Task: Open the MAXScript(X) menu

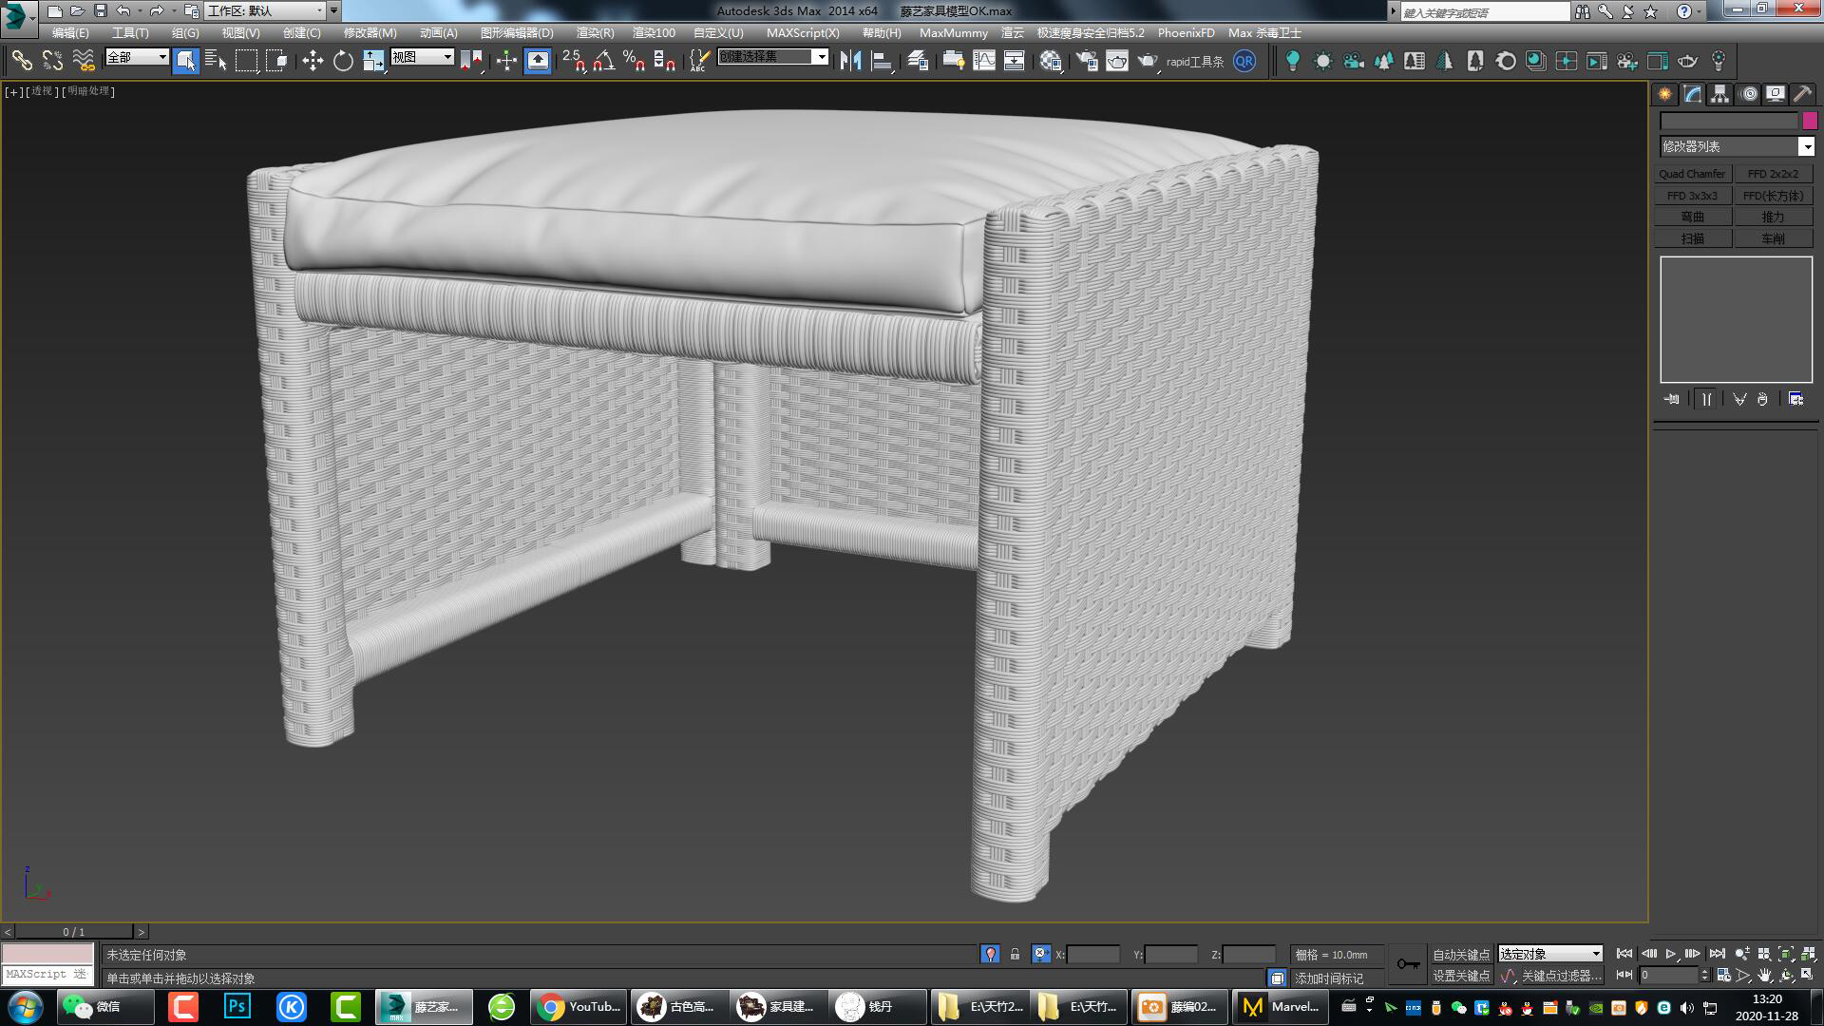Action: coord(803,32)
